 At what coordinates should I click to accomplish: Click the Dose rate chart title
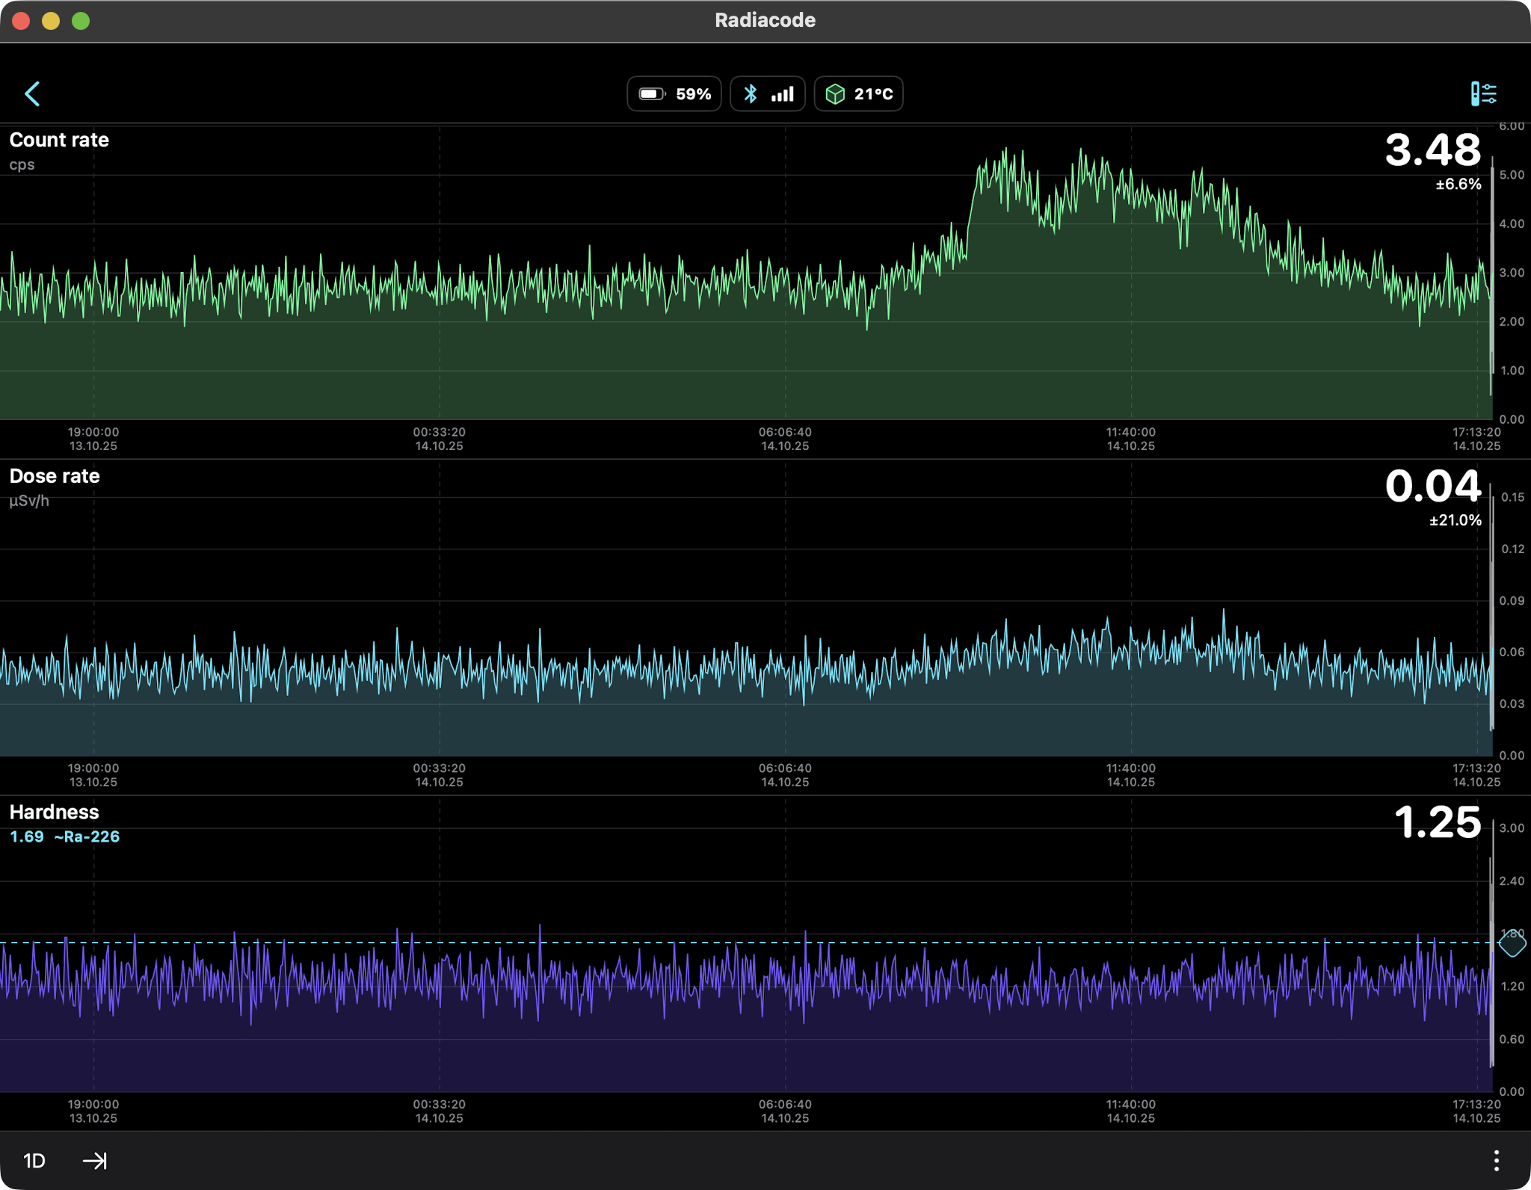(55, 476)
